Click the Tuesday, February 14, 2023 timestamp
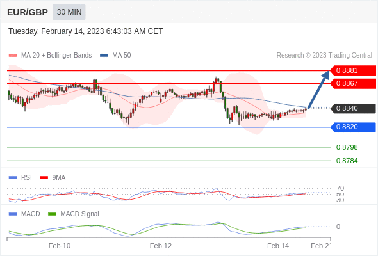The height and width of the screenshot is (256, 378). click(x=86, y=31)
